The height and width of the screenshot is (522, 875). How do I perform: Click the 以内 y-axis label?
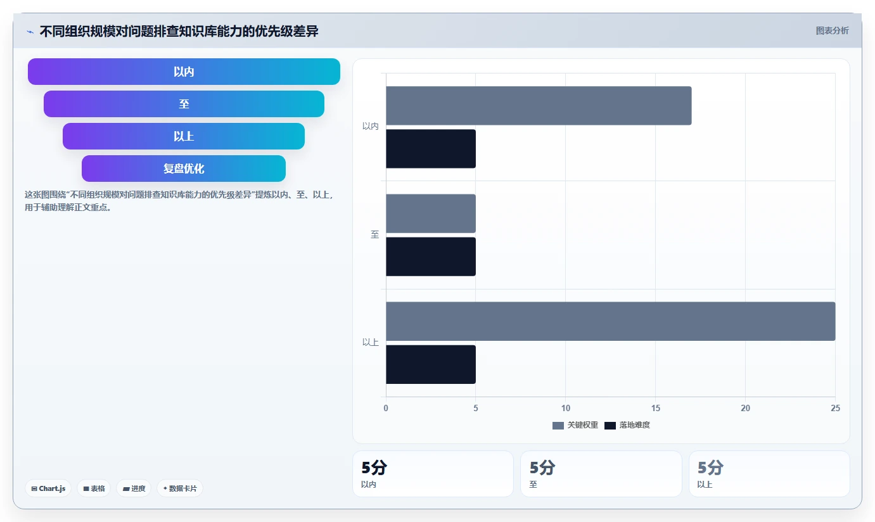tap(371, 127)
